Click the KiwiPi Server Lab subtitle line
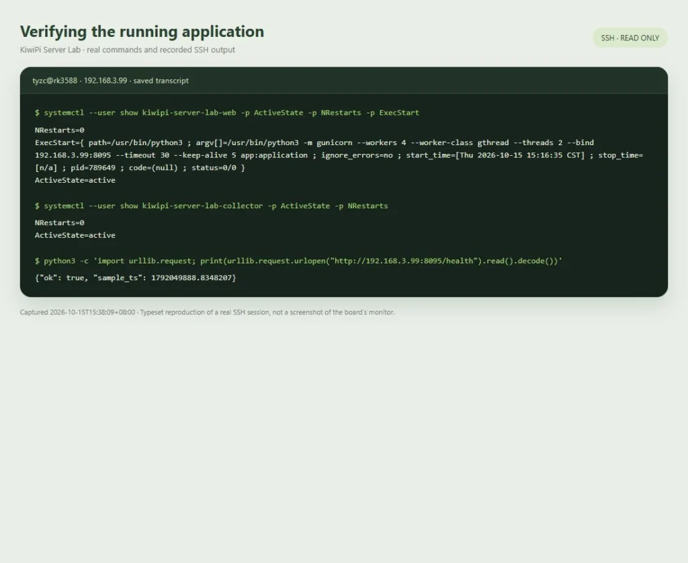 pos(127,50)
